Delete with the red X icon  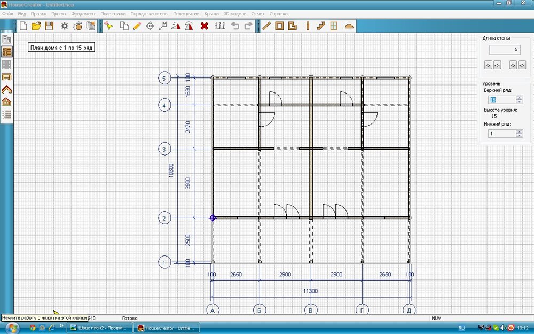(204, 26)
